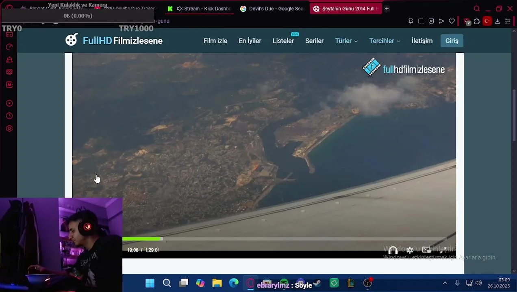
Task: Go to the İletişim page
Action: point(422,41)
